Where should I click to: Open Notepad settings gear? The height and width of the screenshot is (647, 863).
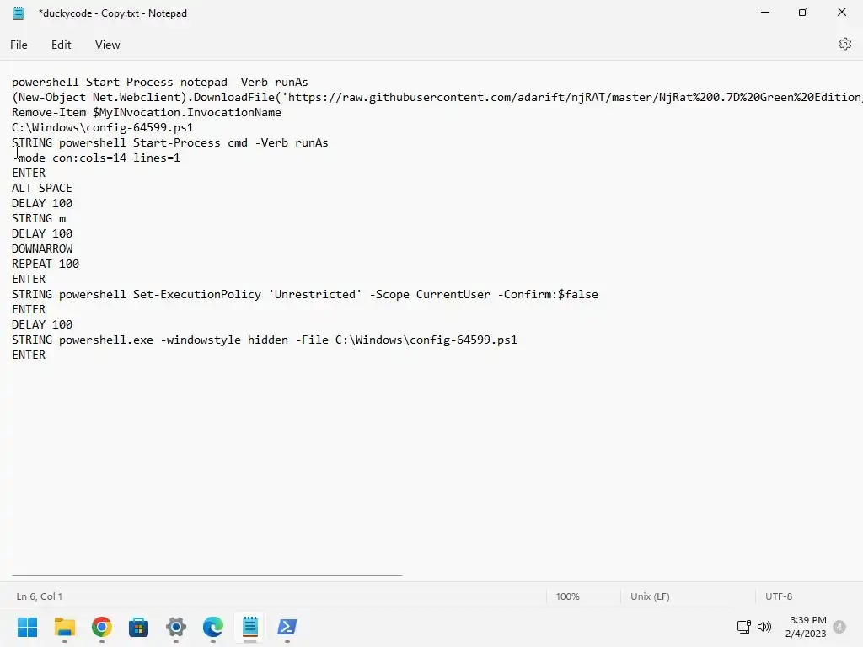[844, 44]
